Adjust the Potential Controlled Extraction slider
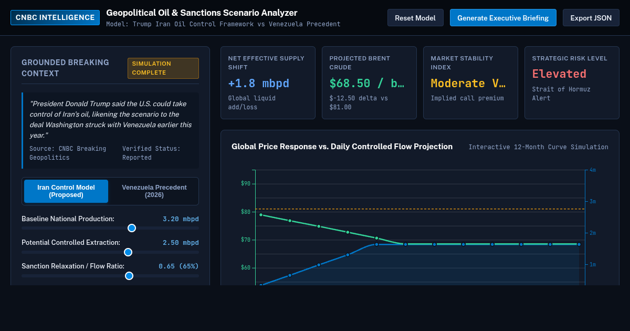 click(110, 252)
